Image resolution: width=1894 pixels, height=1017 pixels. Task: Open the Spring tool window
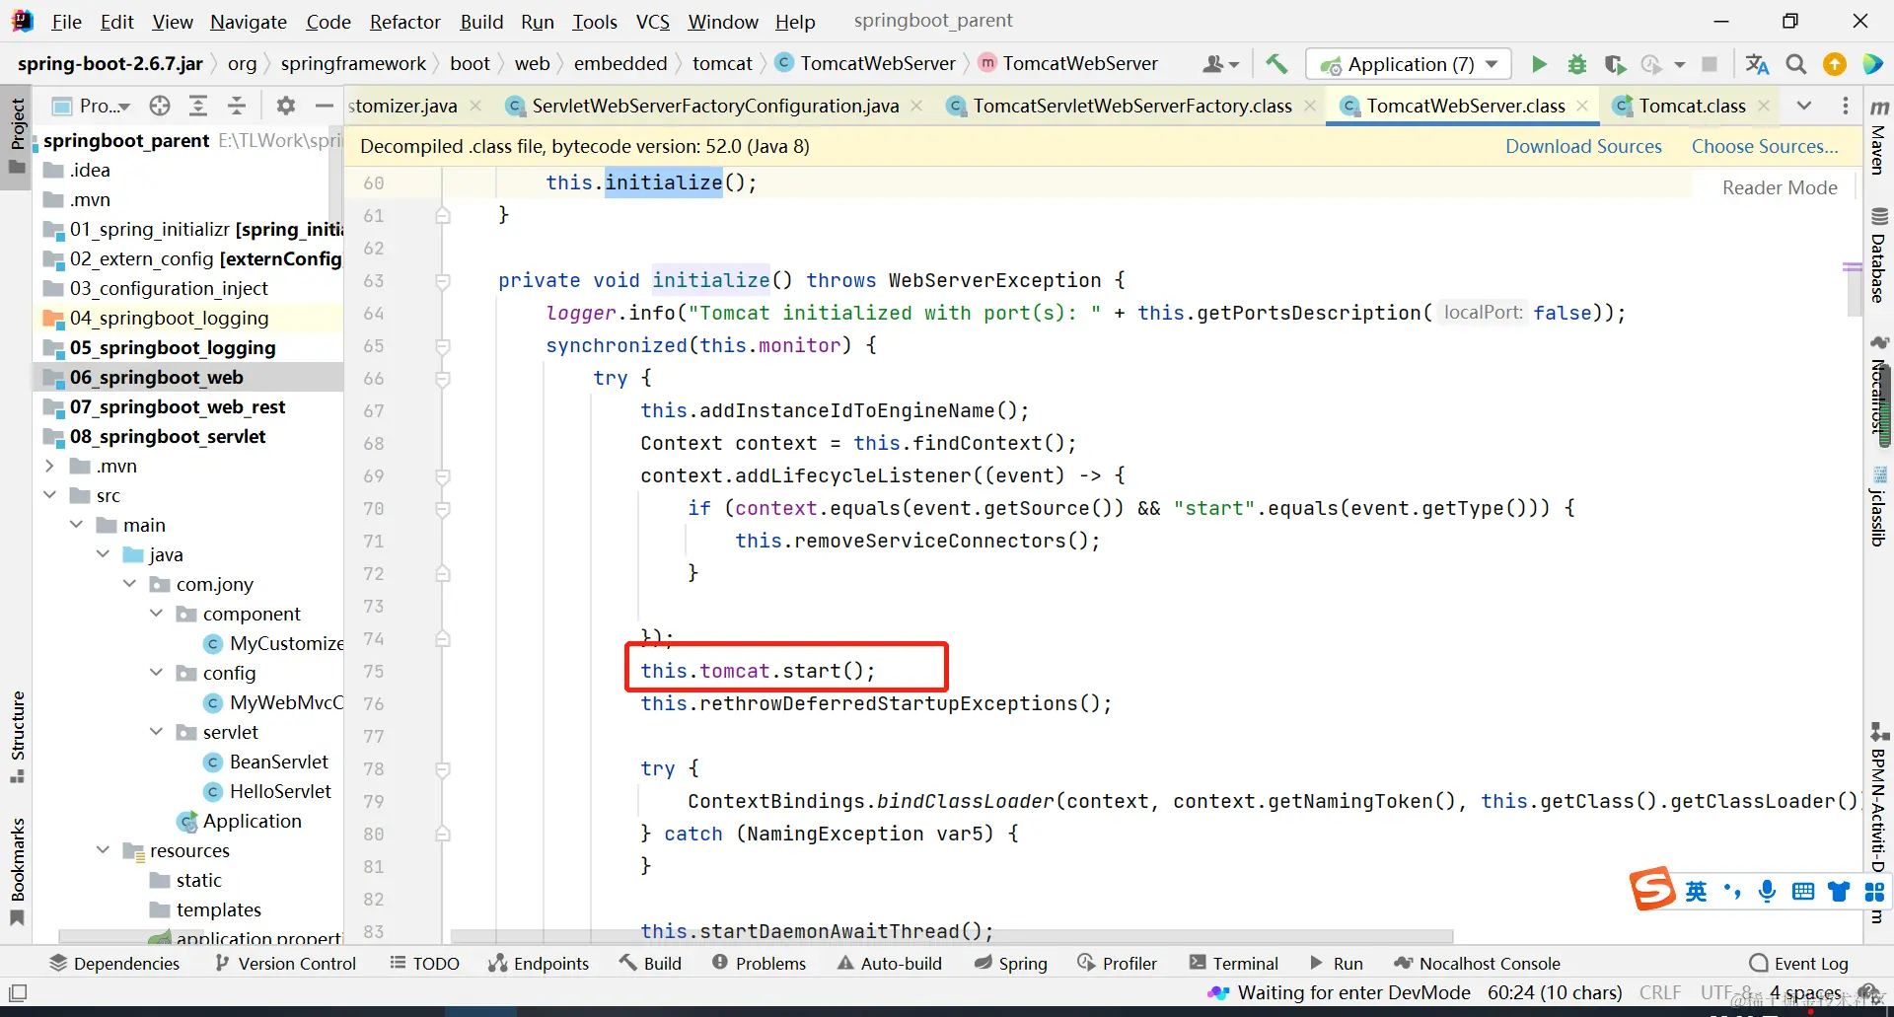(1010, 964)
